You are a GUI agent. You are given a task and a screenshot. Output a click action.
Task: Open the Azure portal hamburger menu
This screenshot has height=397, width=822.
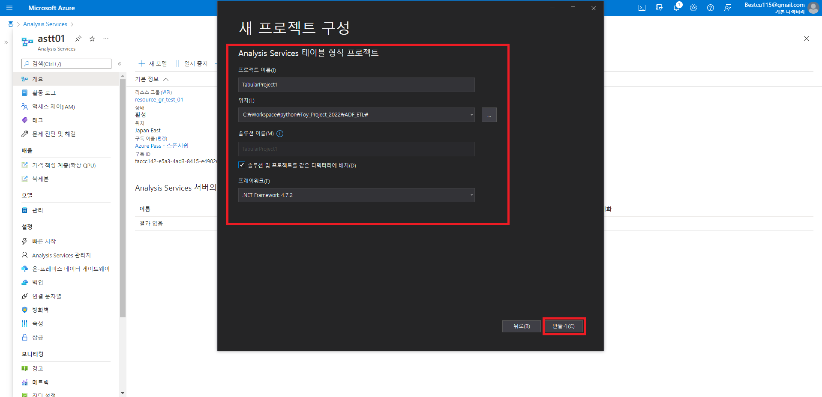coord(9,8)
